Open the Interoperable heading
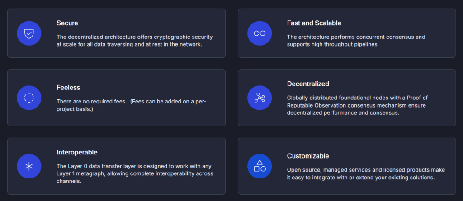This screenshot has height=201, width=463. coord(77,152)
